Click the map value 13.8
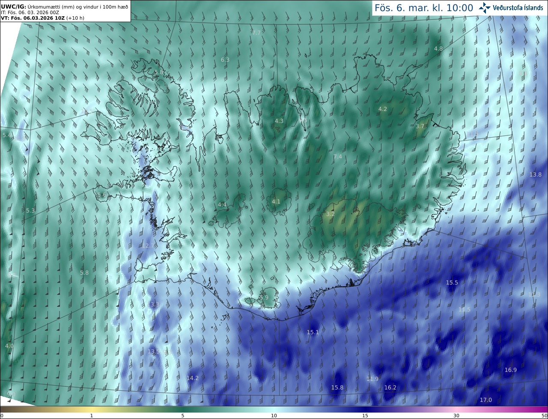 (x=536, y=174)
